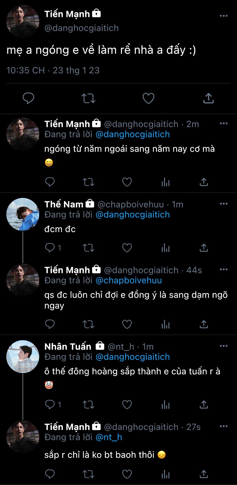Viewport: 237px width, 485px height.
Task: Share the "qs đc luôn" reply
Action: [x=204, y=324]
